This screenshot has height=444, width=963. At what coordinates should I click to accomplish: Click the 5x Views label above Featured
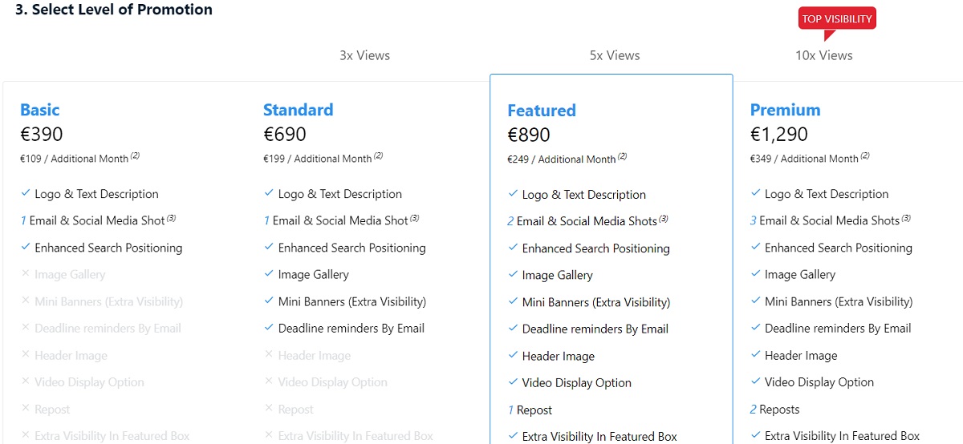(615, 55)
